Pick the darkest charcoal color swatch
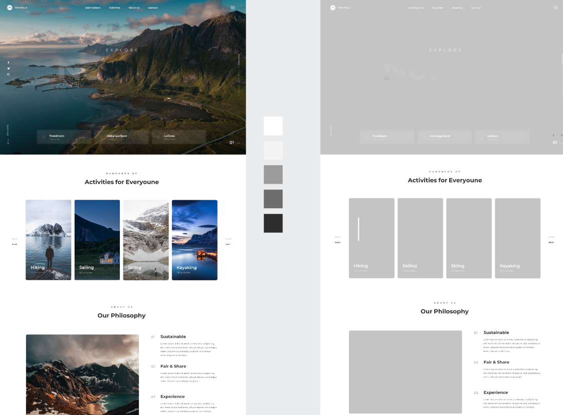 click(x=273, y=223)
